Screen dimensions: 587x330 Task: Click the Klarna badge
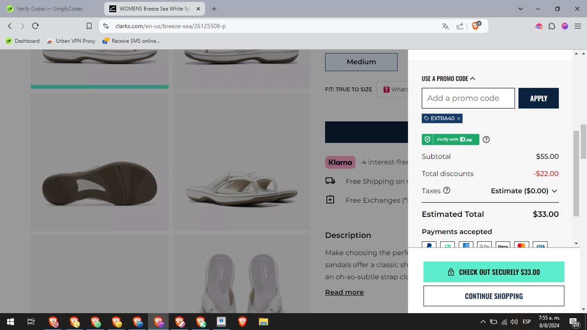[340, 162]
